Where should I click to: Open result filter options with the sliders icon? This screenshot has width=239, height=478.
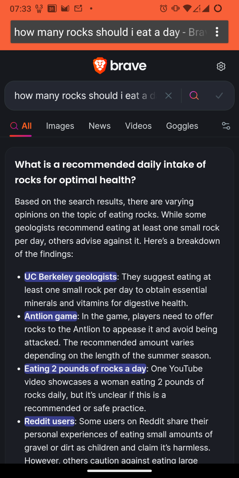[226, 126]
